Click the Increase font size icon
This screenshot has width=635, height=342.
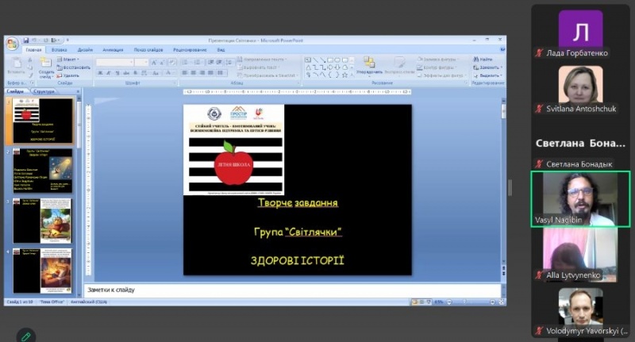pyautogui.click(x=154, y=63)
